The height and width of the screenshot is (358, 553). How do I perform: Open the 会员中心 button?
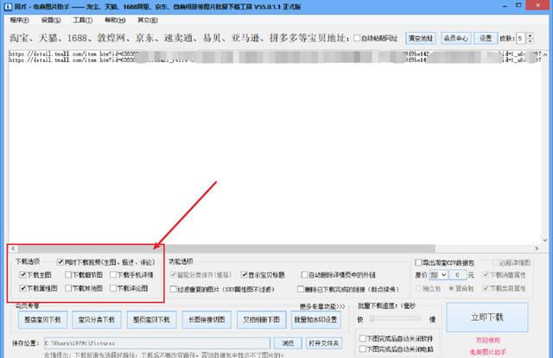[x=455, y=38]
